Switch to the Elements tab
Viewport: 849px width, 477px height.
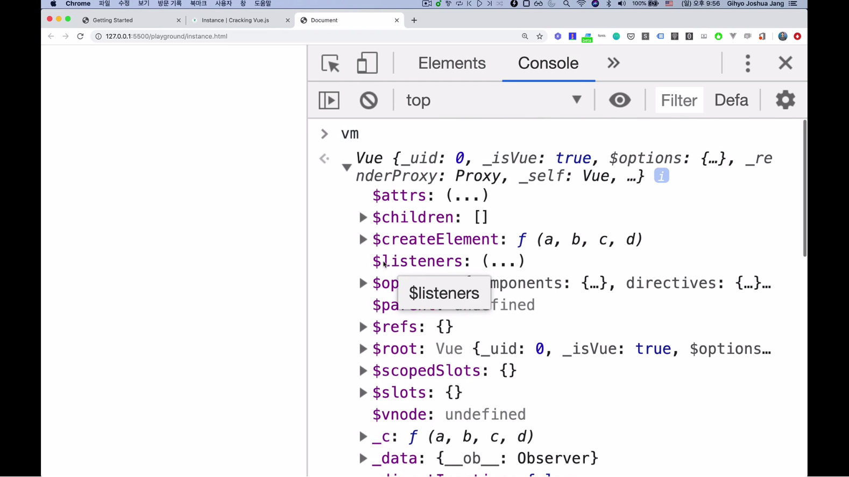pos(451,64)
